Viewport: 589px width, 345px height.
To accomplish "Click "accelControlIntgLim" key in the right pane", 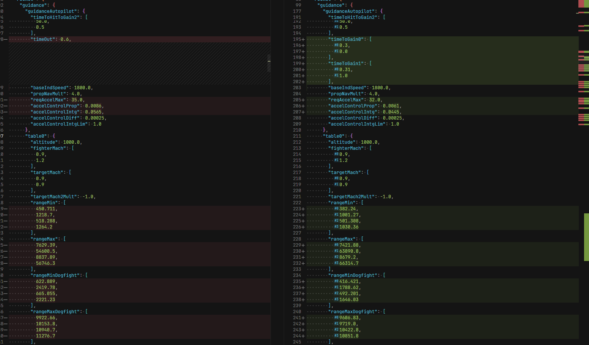I will point(357,124).
